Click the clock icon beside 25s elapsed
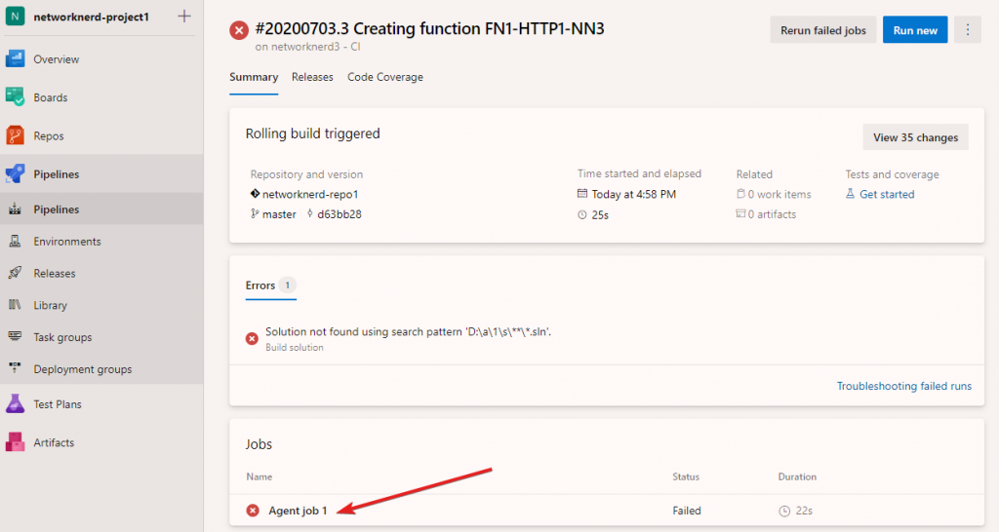The image size is (999, 532). coord(582,215)
